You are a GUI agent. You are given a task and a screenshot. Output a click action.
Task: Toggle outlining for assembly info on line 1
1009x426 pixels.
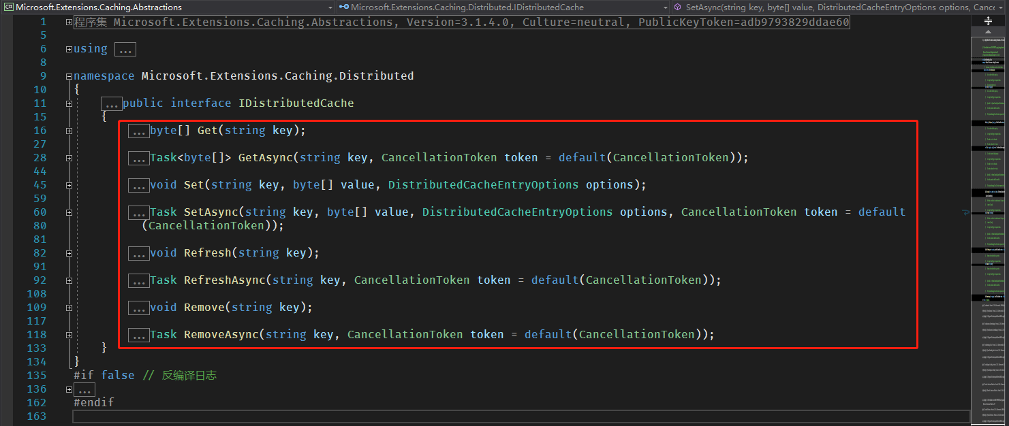tap(69, 22)
